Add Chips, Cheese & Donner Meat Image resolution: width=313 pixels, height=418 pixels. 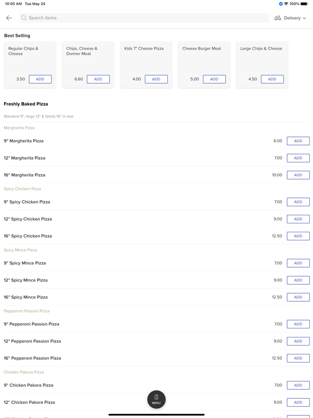click(x=98, y=79)
